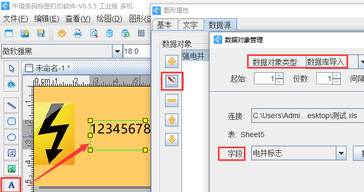The height and width of the screenshot is (192, 364).
Task: Click the 起始 number input field
Action: 265,79
